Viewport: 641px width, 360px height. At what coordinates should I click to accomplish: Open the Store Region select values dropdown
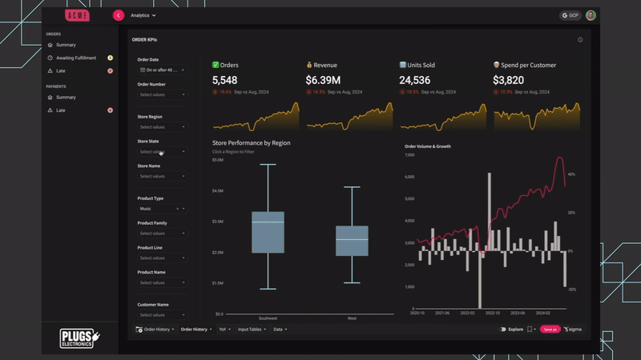point(161,126)
